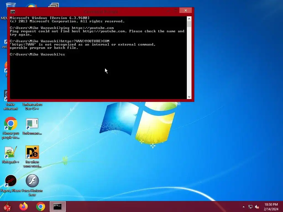Click the current prompt line ending in 'ss'
The height and width of the screenshot is (212, 283).
click(x=37, y=54)
